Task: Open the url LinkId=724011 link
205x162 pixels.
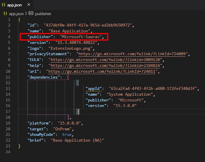Action: pyautogui.click(x=102, y=71)
